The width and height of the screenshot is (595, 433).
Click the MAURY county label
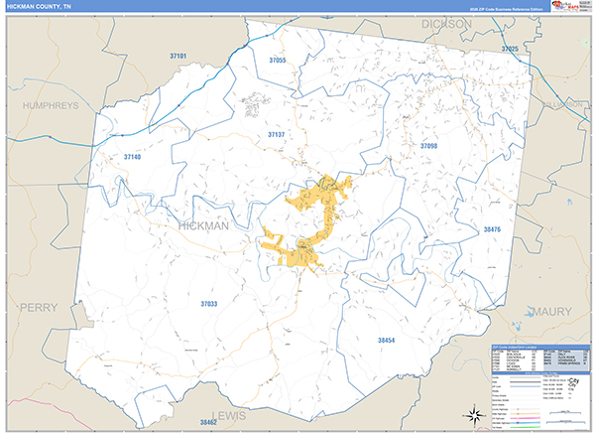click(552, 312)
